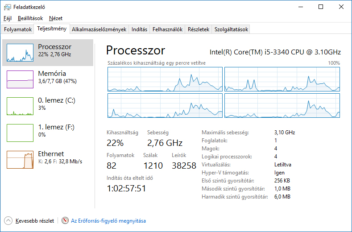Viewport: 352px width, 232px height.
Task: Open the Szolgáltatások tab
Action: [231, 29]
